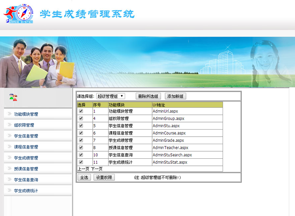Click the 请选择组 label
This screenshot has width=295, height=216.
tap(85, 96)
